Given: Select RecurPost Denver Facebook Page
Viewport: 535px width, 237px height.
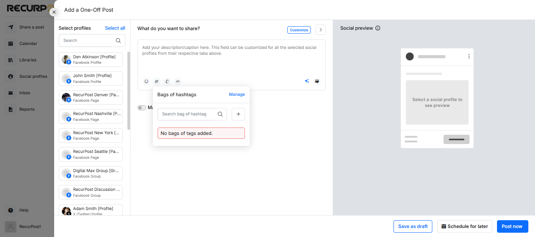Looking at the screenshot, I should click(x=91, y=97).
